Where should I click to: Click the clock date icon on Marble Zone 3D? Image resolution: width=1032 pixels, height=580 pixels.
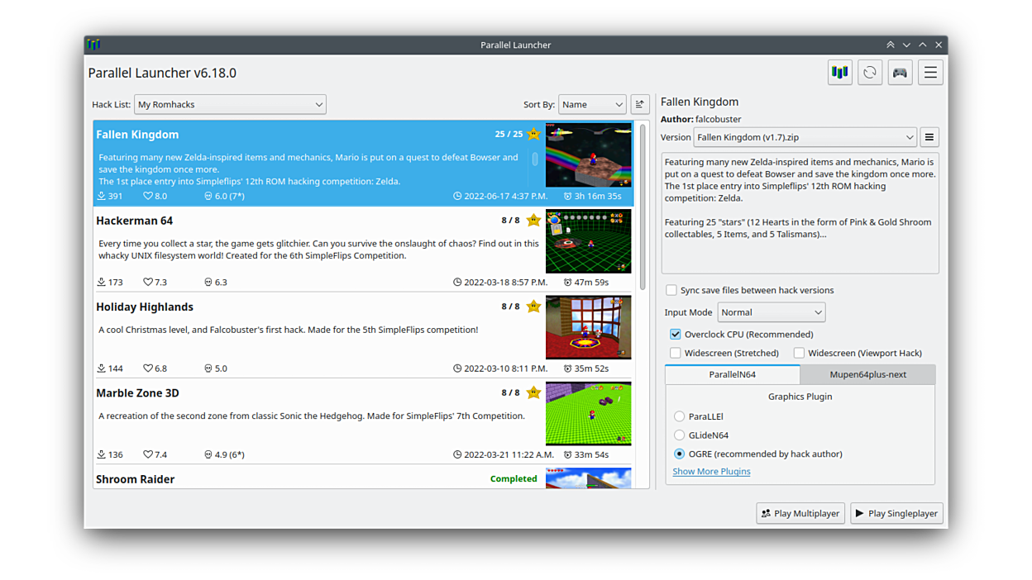point(457,454)
